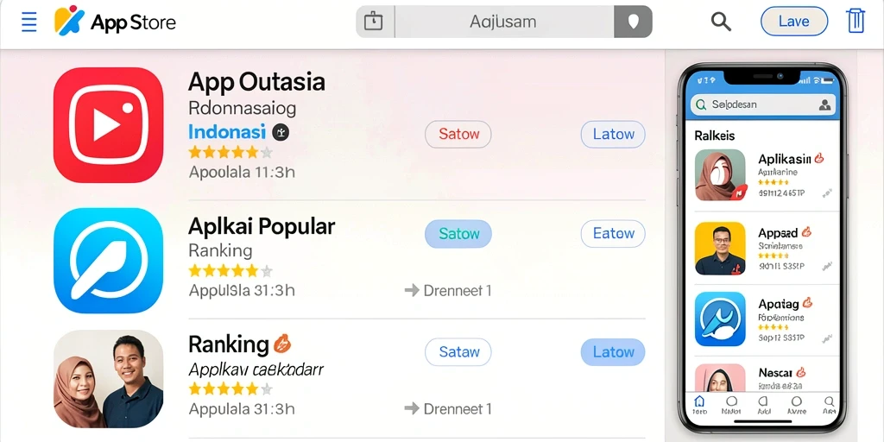Open the blue Aplkai Popular app icon
The image size is (884, 442).
pyautogui.click(x=108, y=260)
